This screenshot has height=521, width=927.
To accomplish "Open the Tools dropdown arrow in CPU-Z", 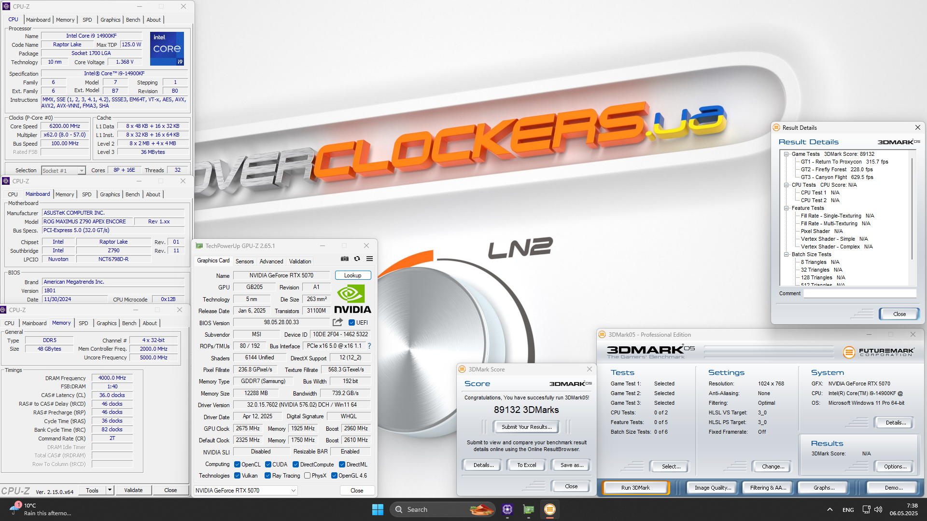I will 110,490.
